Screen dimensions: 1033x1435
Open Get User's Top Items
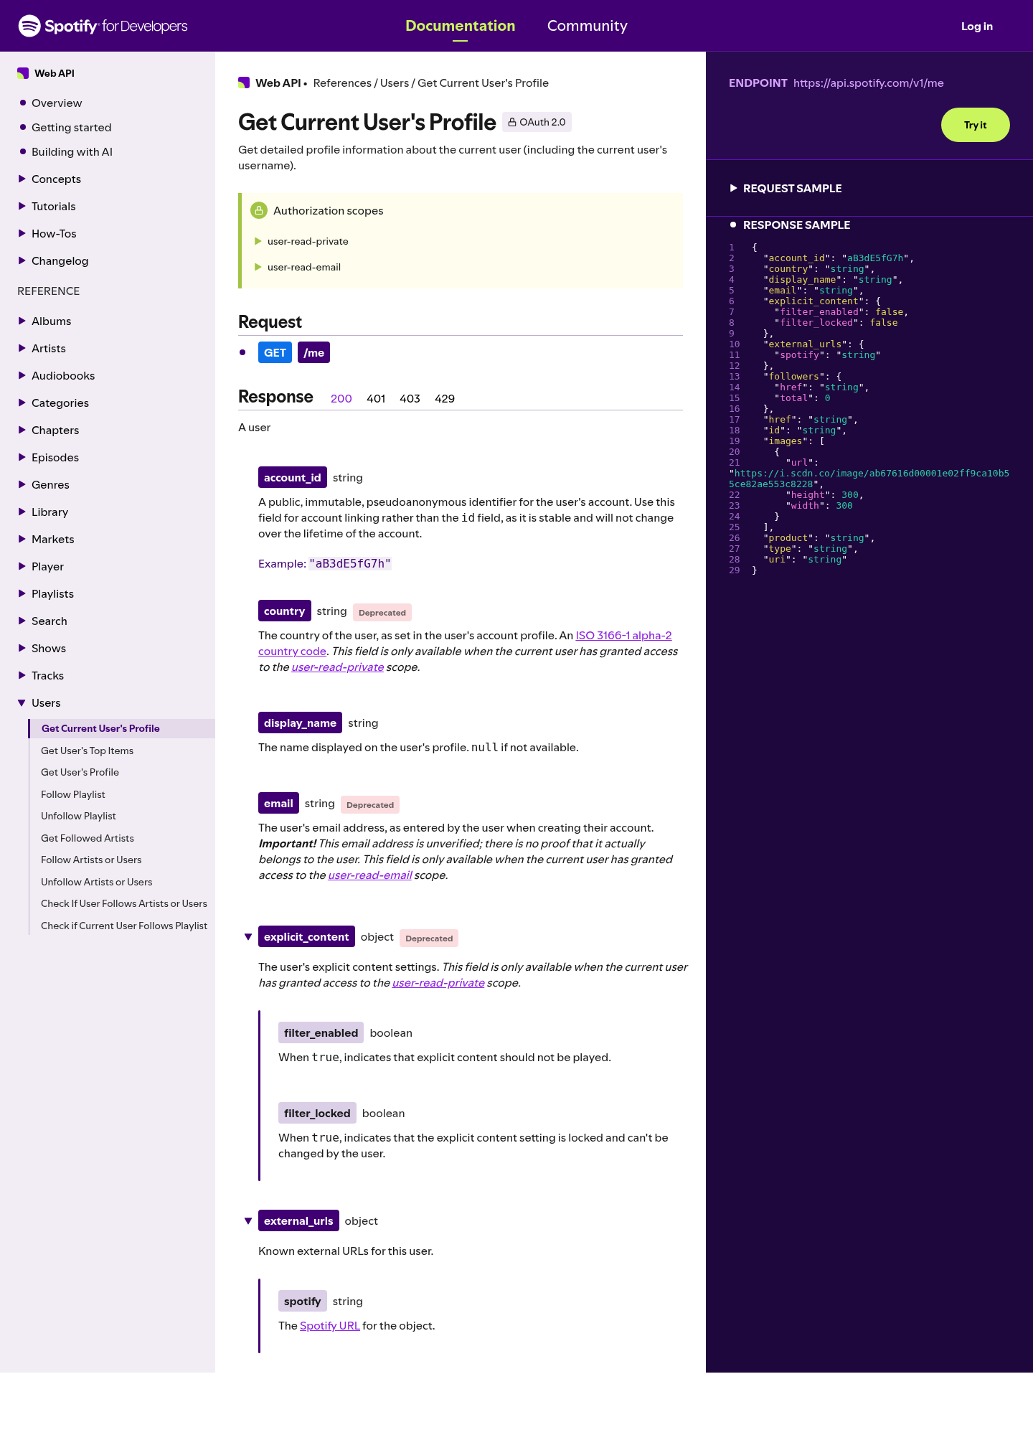pyautogui.click(x=87, y=751)
